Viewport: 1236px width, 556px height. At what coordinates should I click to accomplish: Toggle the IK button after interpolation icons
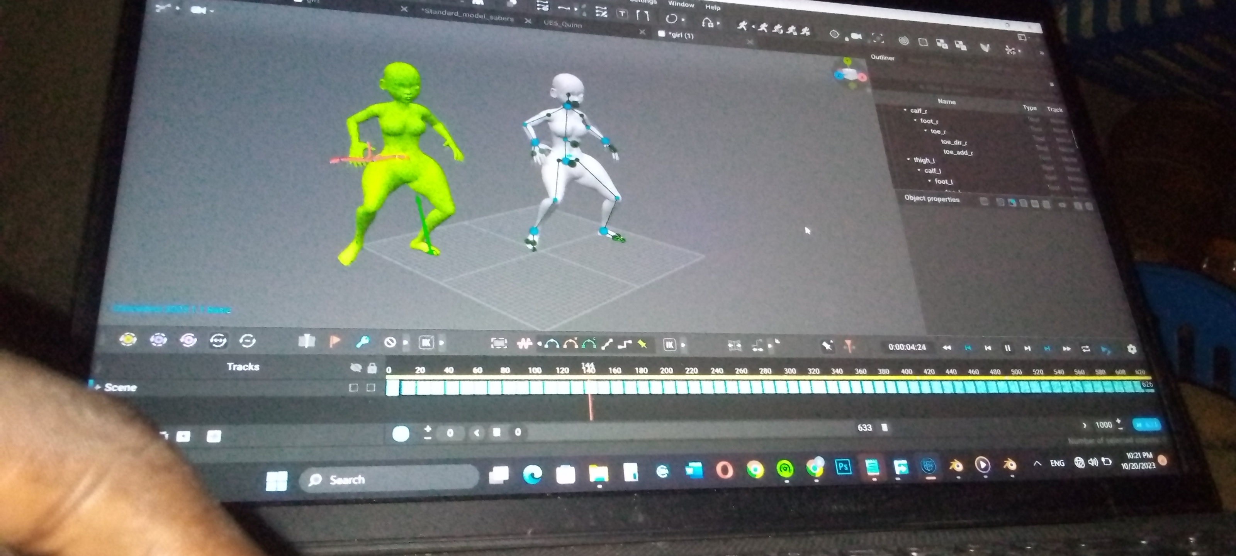670,344
